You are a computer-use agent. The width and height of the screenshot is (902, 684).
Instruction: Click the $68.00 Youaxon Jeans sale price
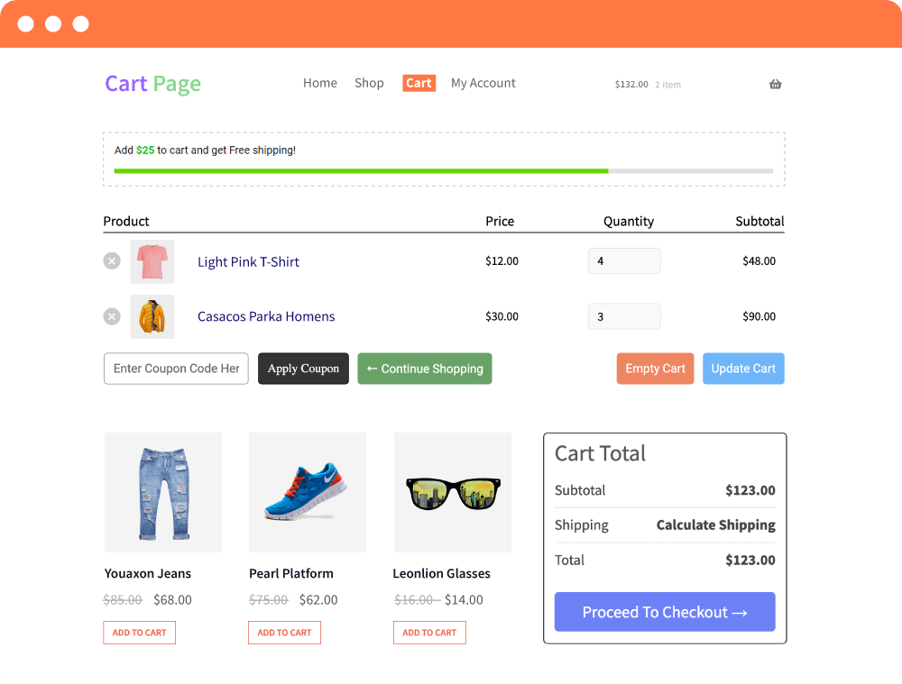pos(172,599)
